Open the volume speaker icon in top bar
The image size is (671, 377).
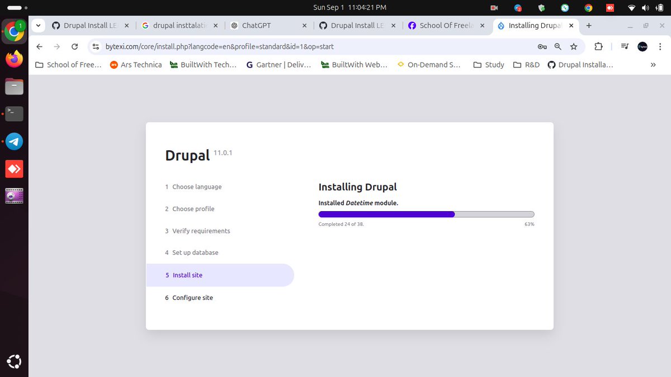tap(646, 8)
